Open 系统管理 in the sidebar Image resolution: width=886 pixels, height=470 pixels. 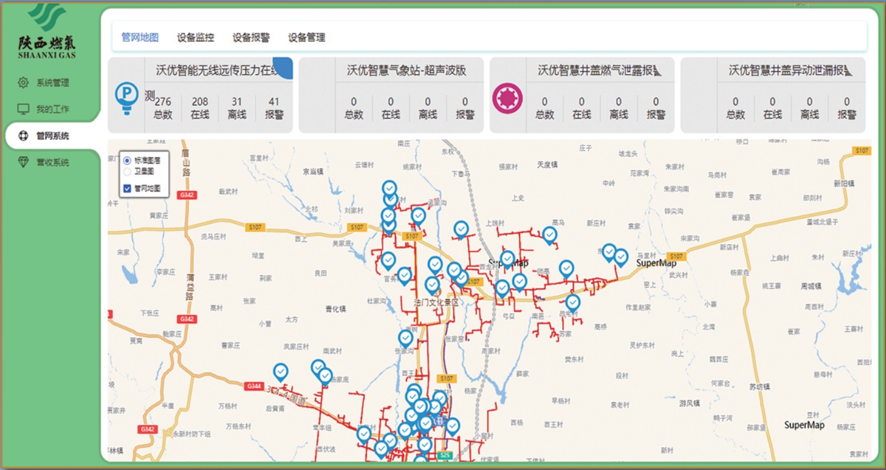[53, 83]
